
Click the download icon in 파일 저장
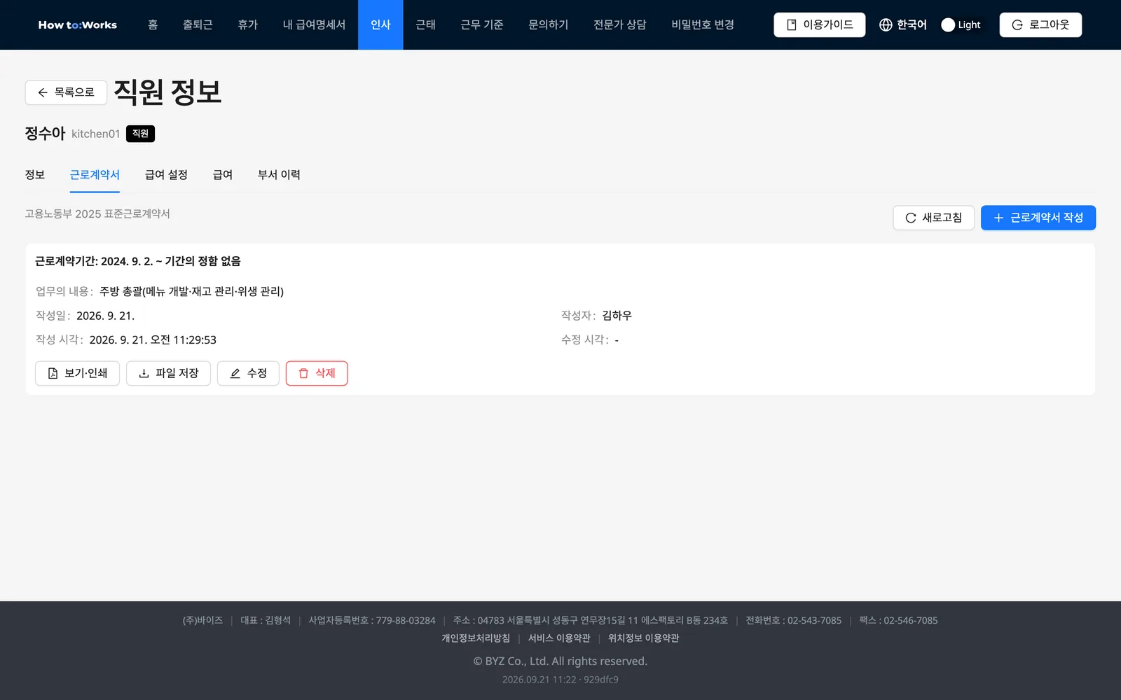(144, 373)
